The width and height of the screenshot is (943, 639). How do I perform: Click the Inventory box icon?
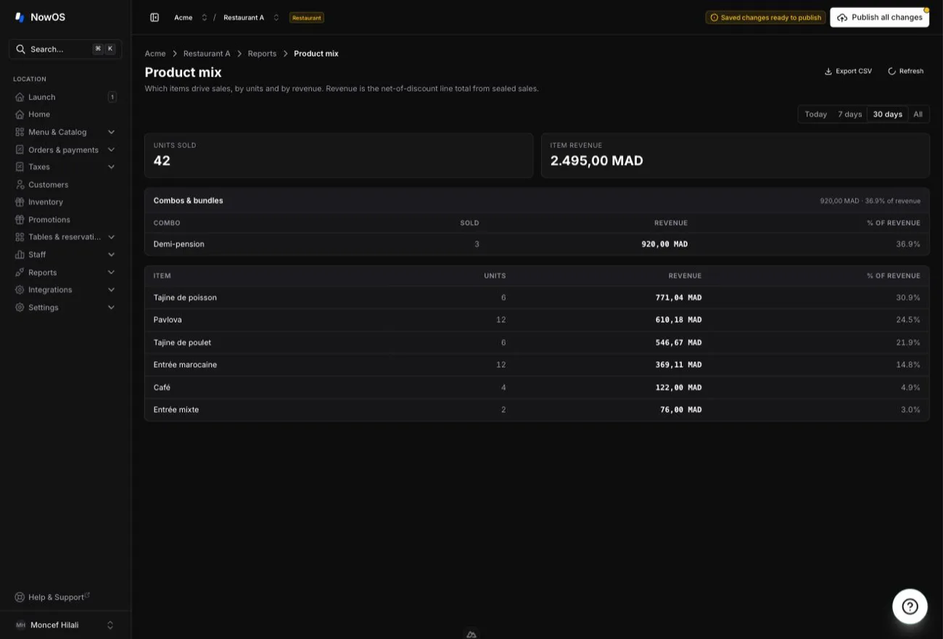[x=20, y=202]
